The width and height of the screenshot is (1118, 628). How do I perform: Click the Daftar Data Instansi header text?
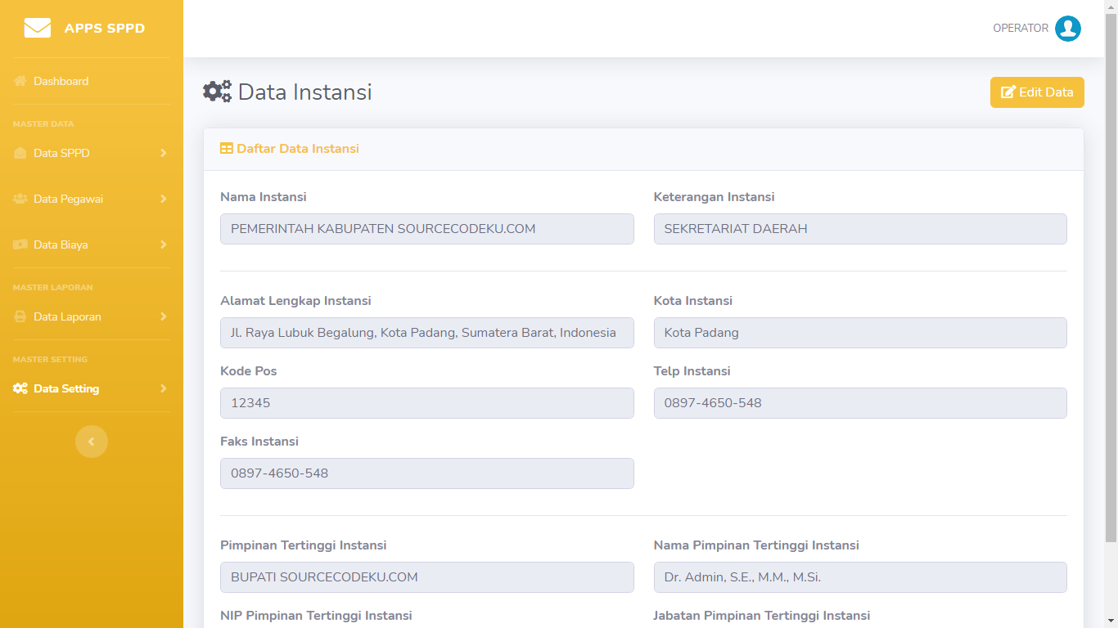tap(298, 149)
